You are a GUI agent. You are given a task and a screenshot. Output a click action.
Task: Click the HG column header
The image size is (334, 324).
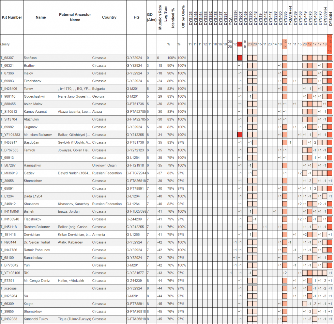[136, 17]
